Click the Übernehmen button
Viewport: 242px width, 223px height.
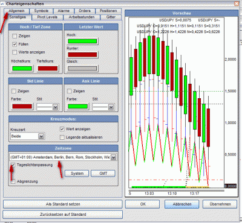tap(220, 204)
